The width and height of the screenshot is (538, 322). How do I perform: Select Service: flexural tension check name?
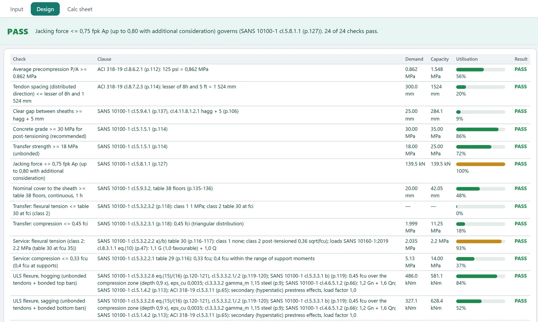49,245
